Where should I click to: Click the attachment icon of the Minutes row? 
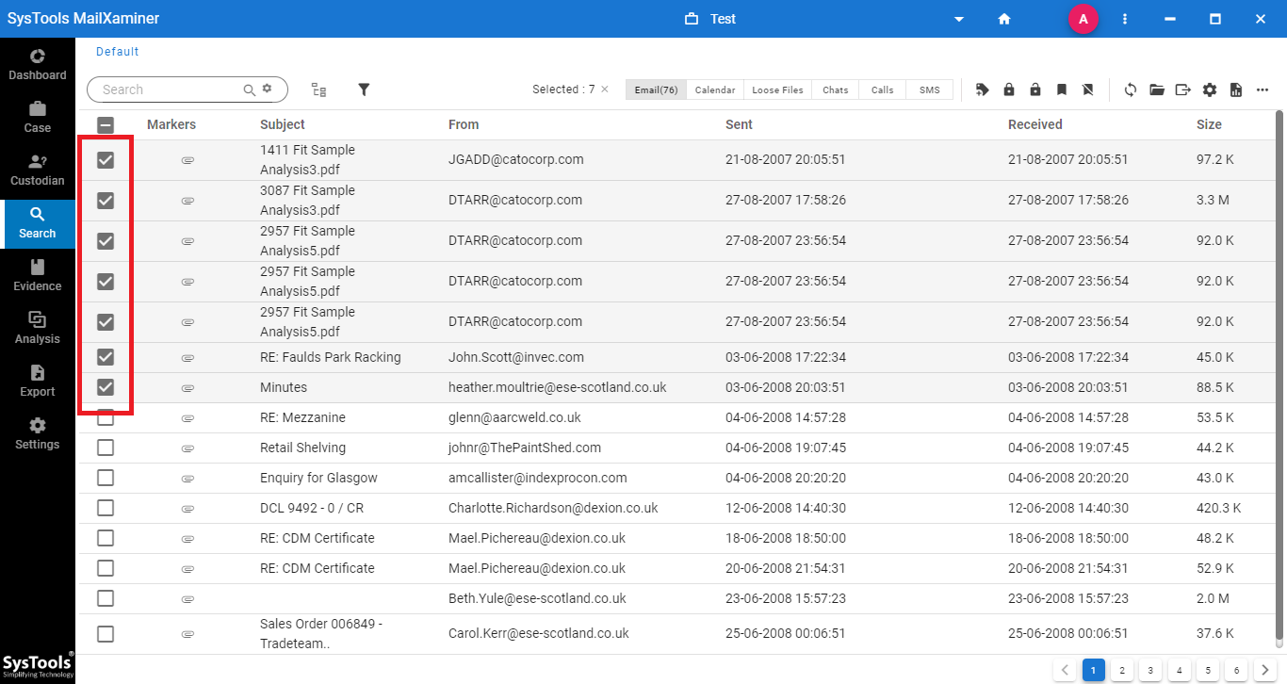coord(187,387)
